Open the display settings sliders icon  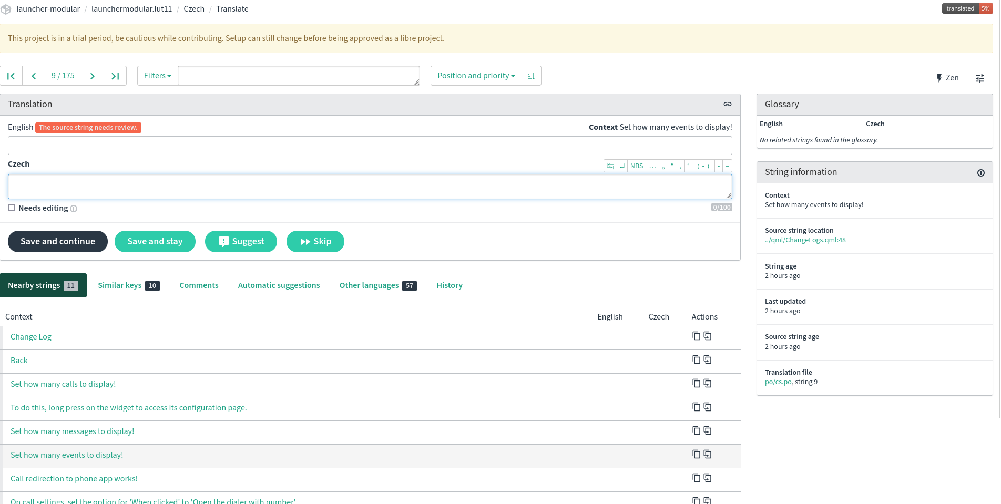coord(980,78)
